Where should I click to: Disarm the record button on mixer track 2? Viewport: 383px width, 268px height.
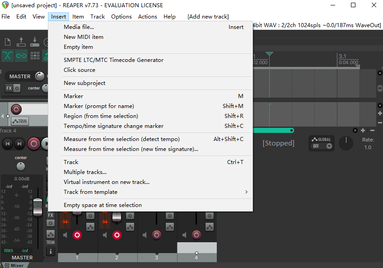click(x=117, y=235)
